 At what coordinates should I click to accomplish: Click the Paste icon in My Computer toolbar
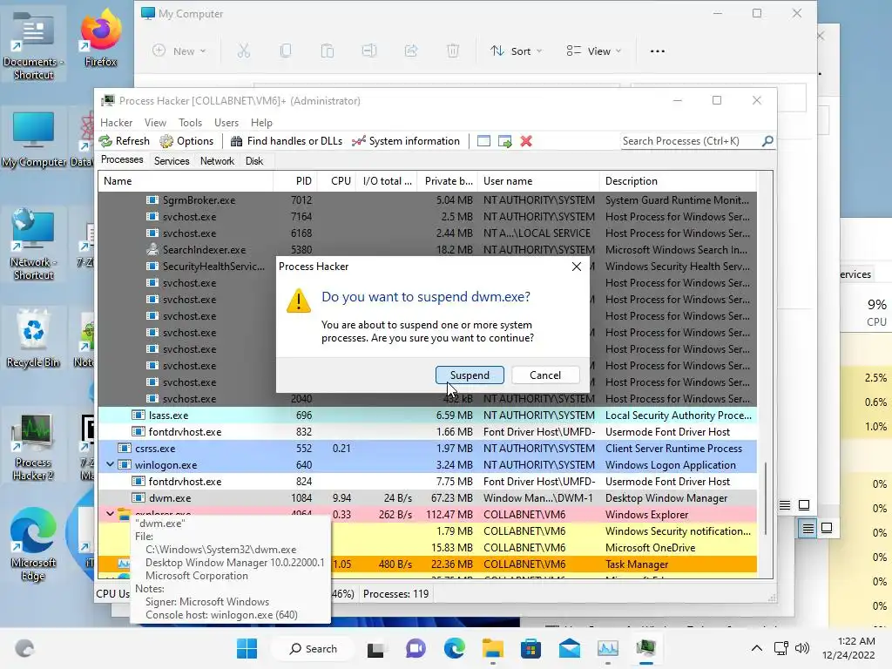(328, 51)
